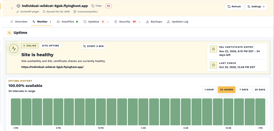Click the uptime bar above 2 PM
The image size is (274, 131).
point(16,112)
